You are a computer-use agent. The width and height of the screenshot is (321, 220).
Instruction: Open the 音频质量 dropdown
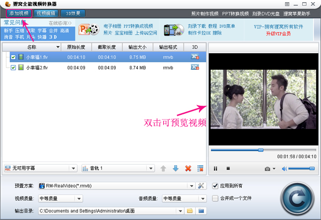point(184,199)
